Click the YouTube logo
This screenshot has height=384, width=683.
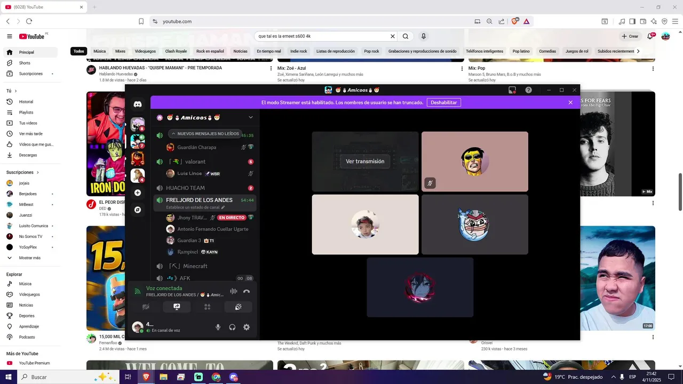pyautogui.click(x=32, y=36)
